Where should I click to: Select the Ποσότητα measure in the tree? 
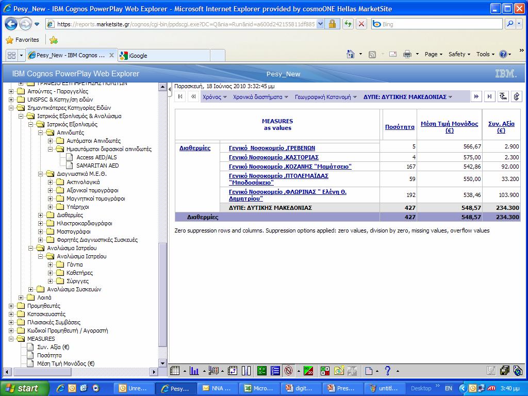pyautogui.click(x=49, y=355)
